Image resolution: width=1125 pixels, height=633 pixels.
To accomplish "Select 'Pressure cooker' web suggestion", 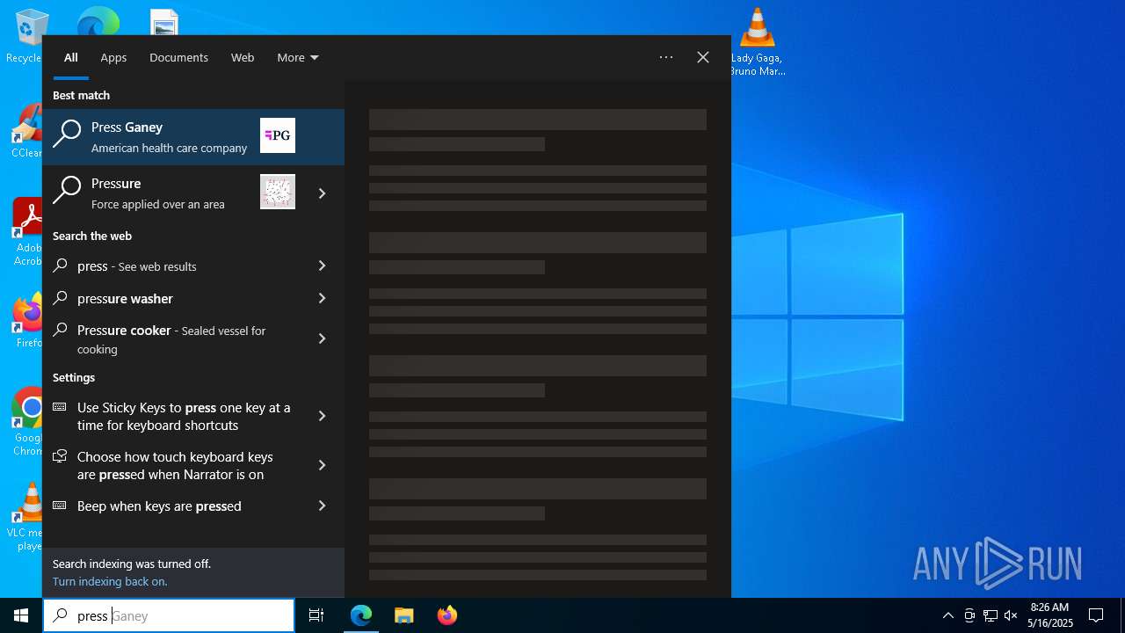I will pos(171,339).
